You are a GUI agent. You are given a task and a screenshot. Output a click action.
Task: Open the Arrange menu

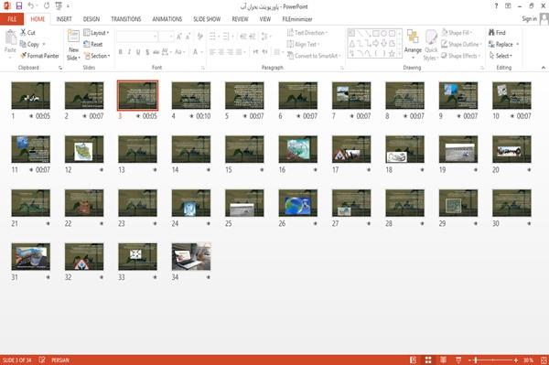413,45
